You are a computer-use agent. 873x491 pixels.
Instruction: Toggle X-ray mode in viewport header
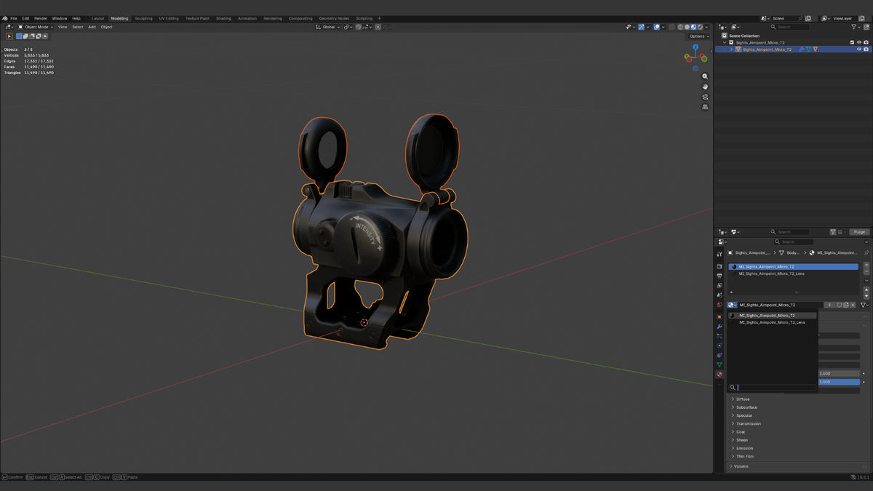pyautogui.click(x=671, y=27)
